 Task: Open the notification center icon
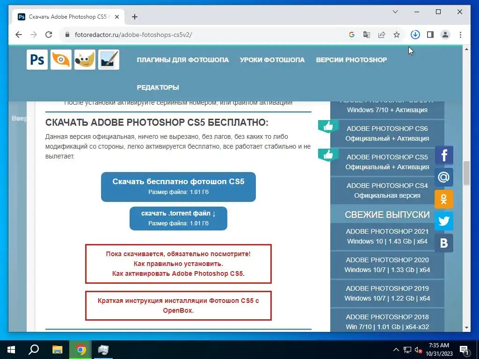[464, 350]
